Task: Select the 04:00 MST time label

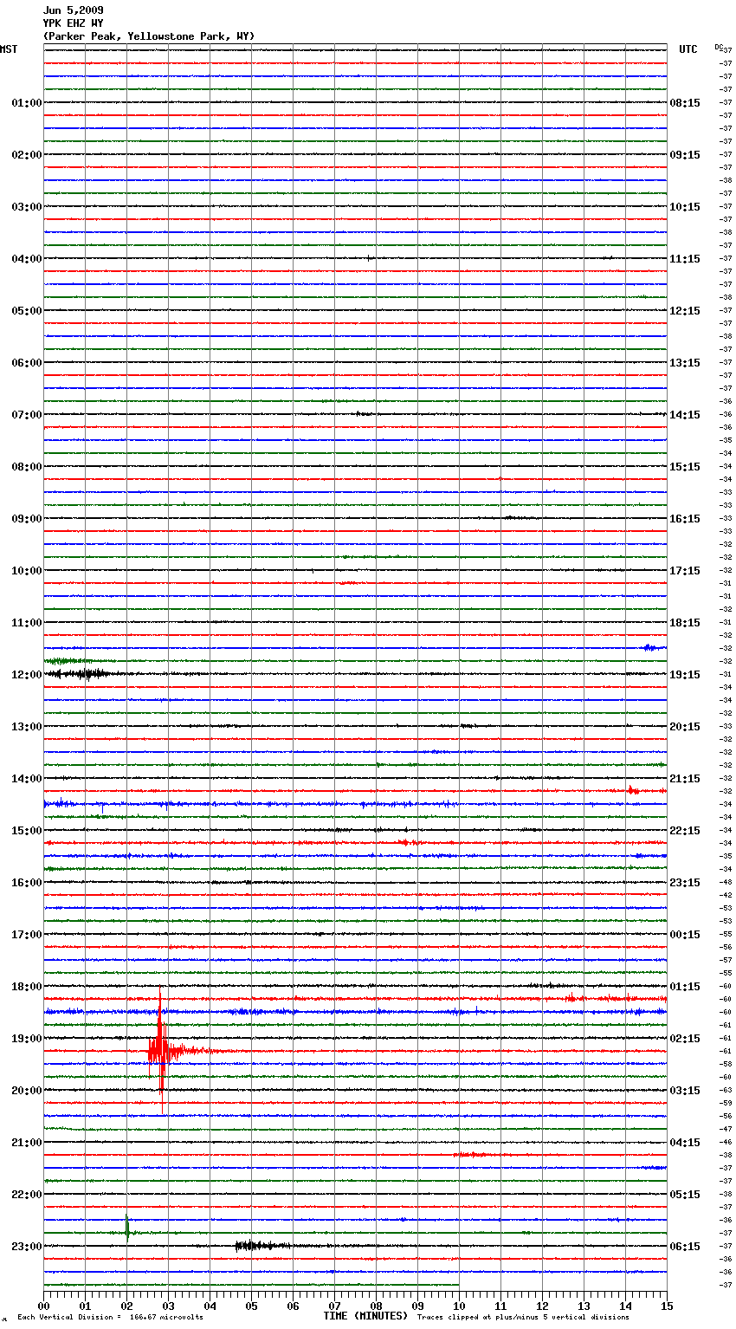Action: 27,259
